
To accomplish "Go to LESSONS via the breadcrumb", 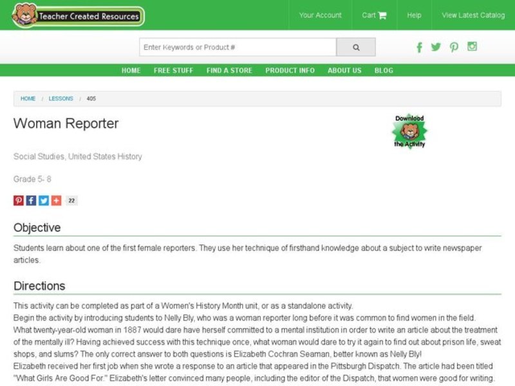I will click(62, 98).
